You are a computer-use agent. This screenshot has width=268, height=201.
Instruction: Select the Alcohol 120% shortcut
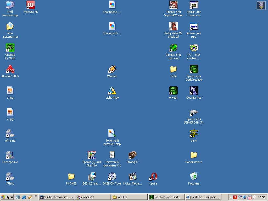point(10,69)
